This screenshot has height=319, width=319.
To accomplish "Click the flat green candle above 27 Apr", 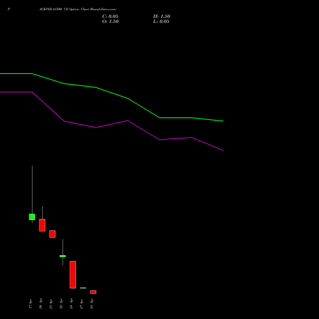I will (x=83, y=288).
